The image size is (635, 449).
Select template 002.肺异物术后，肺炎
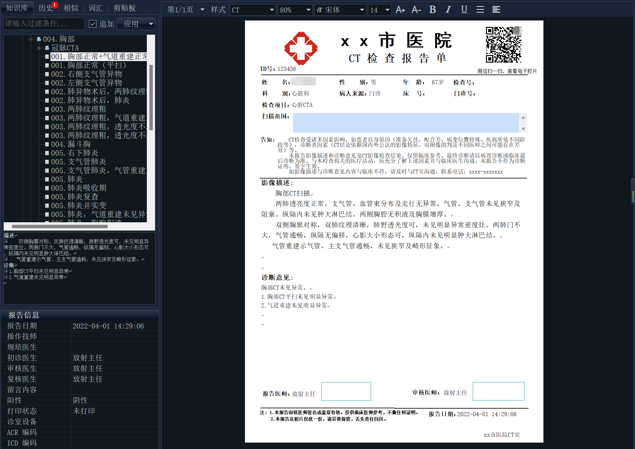click(90, 100)
